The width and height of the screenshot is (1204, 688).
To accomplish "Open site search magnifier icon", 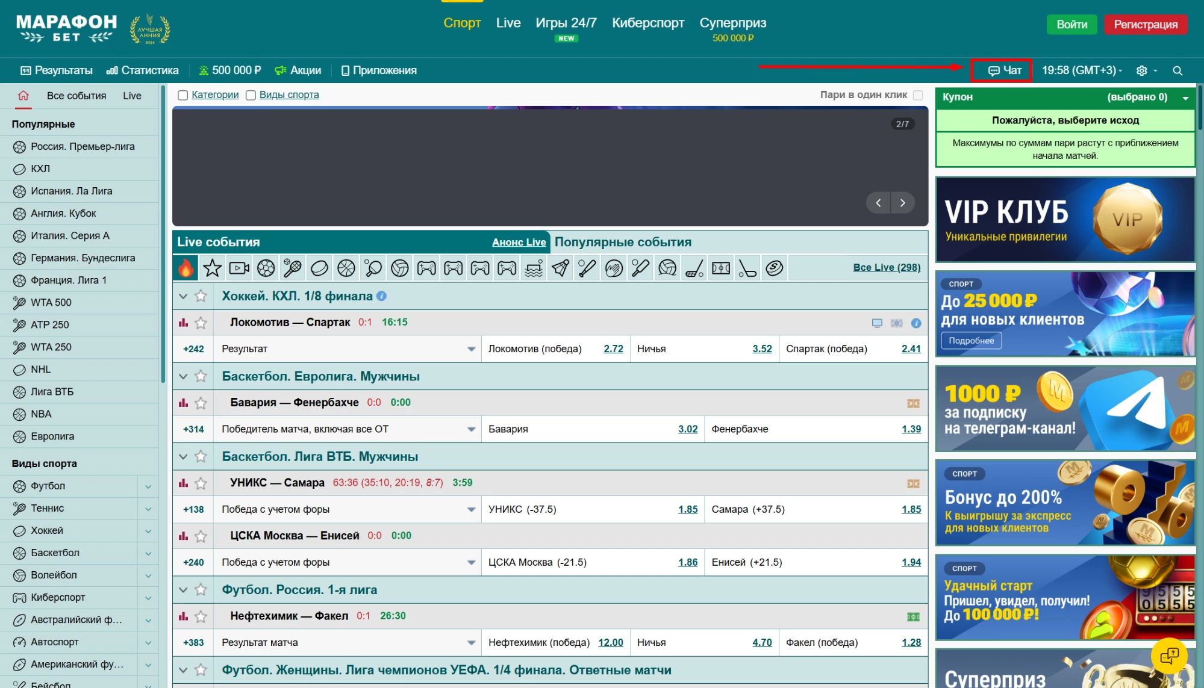I will pos(1177,71).
